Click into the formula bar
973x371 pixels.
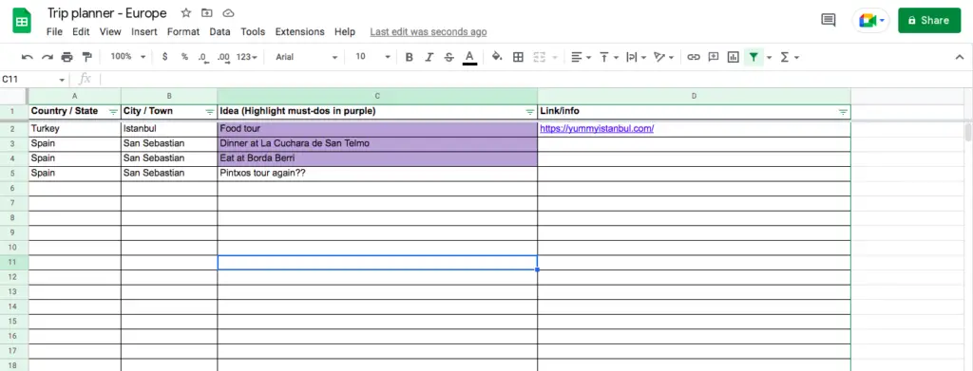pyautogui.click(x=534, y=80)
